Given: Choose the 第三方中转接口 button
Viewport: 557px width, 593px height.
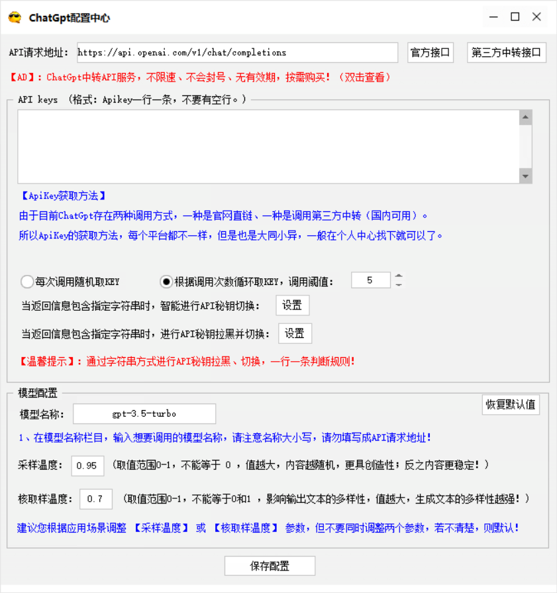Looking at the screenshot, I should (506, 52).
